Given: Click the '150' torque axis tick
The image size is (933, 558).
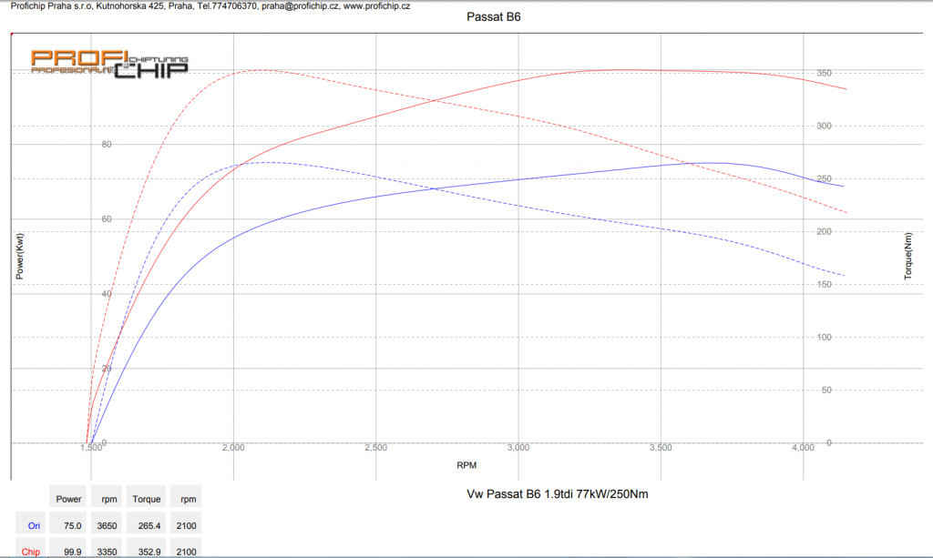Looking at the screenshot, I should coord(824,285).
